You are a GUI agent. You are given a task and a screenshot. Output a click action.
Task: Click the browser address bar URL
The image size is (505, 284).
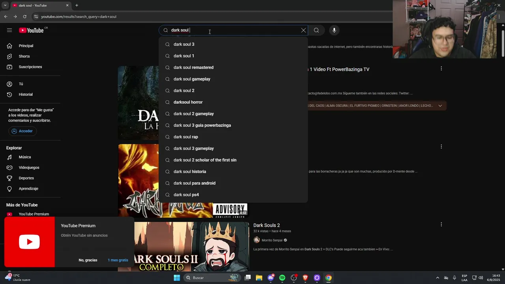point(79,17)
